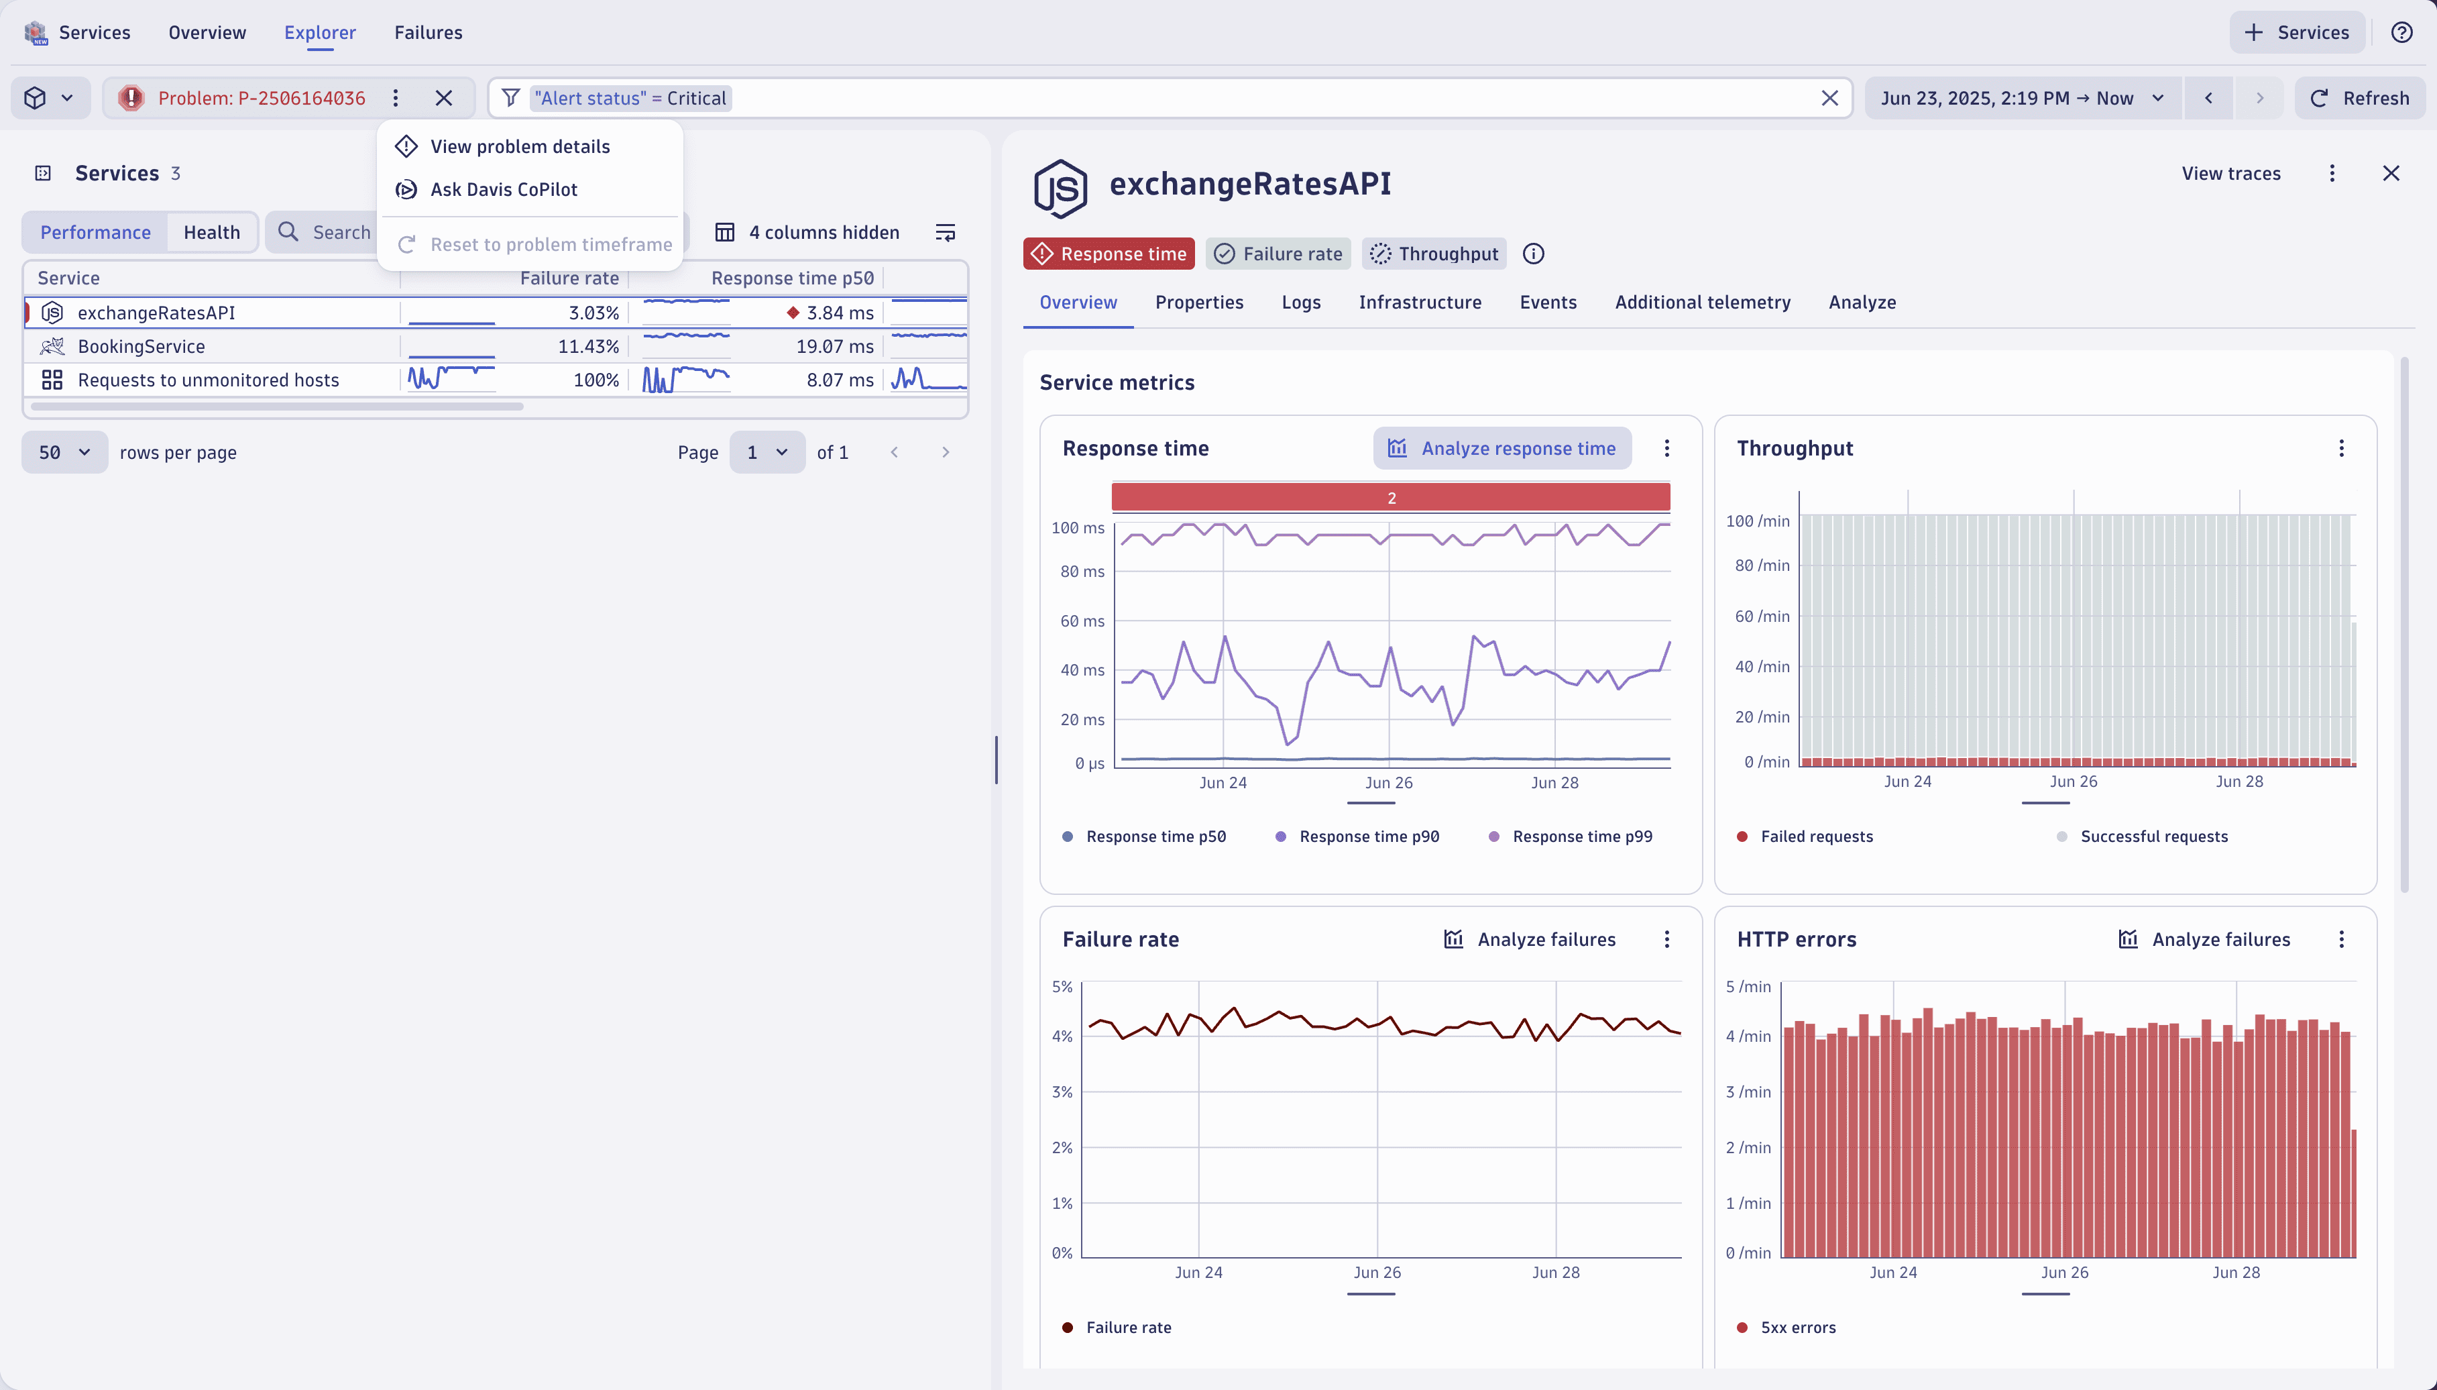Go to previous timeframe arrow

pos(2208,97)
